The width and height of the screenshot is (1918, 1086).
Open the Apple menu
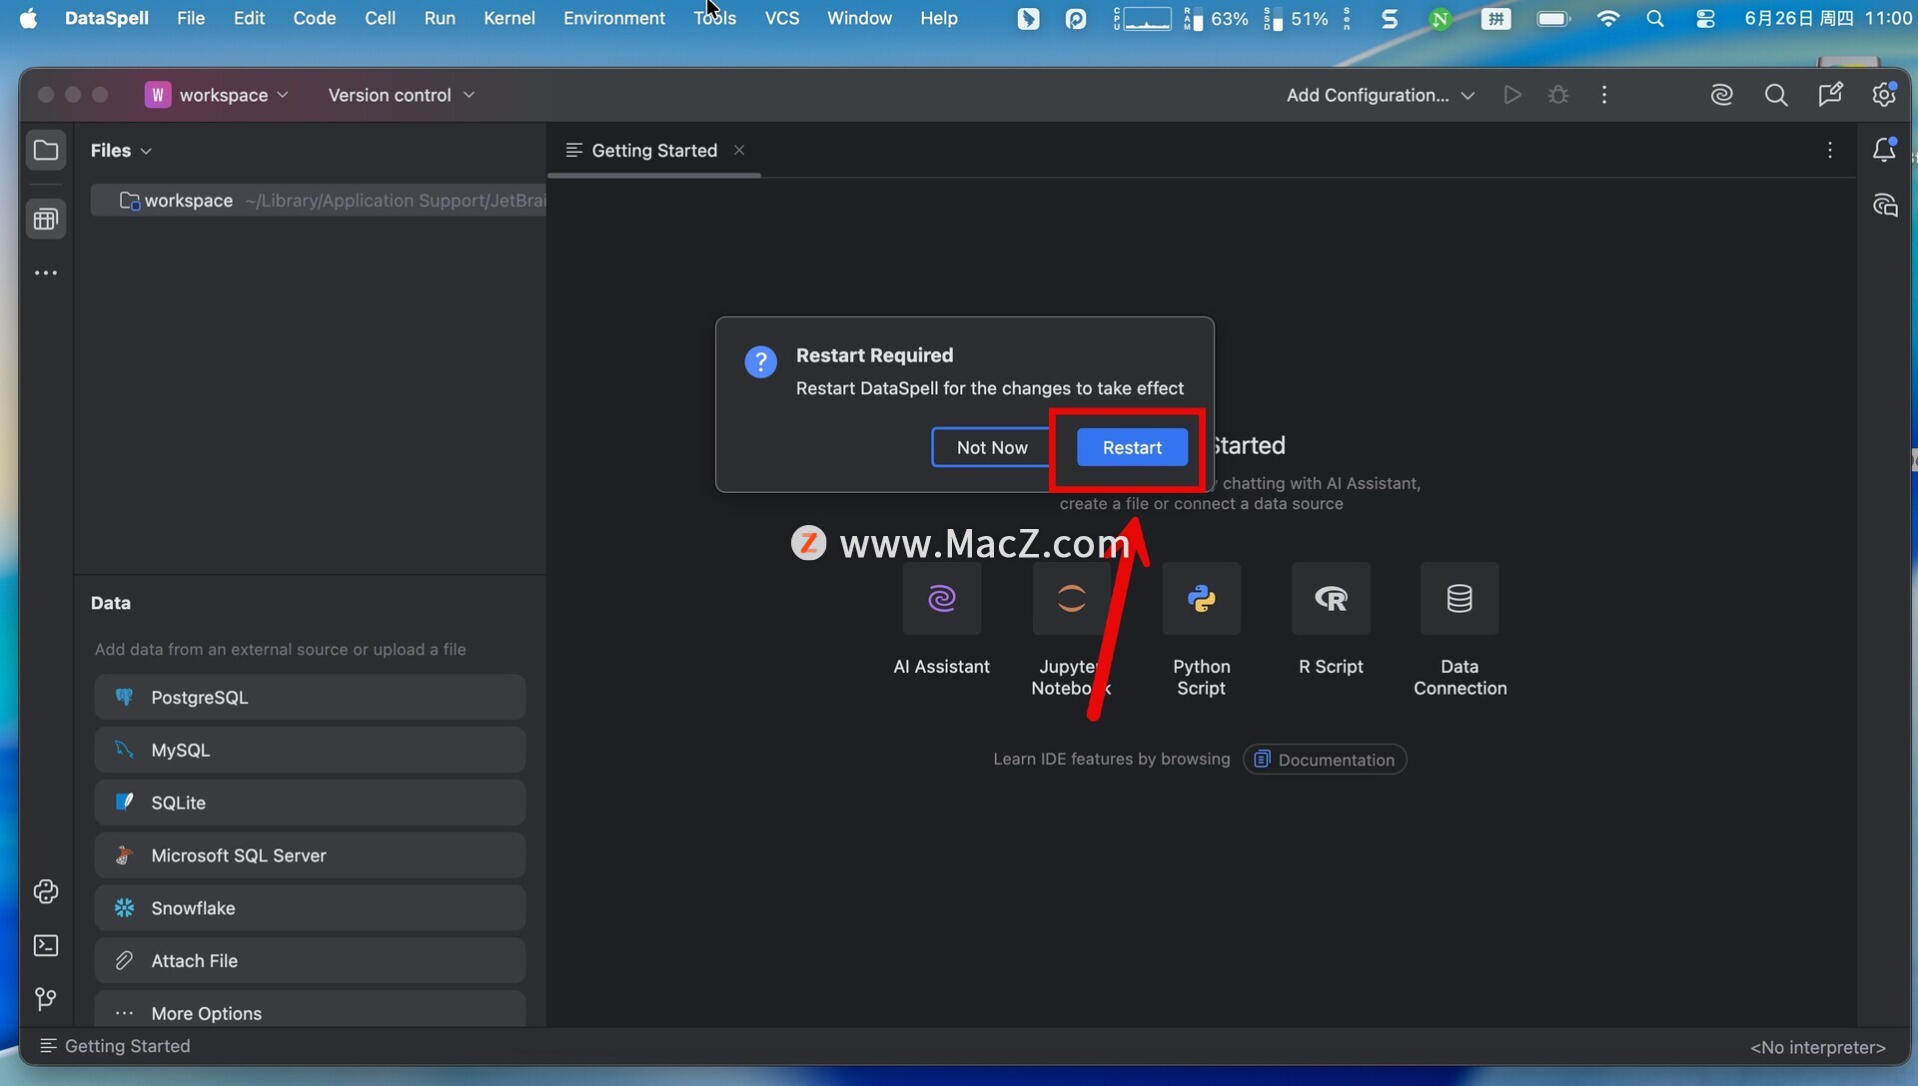click(x=28, y=18)
